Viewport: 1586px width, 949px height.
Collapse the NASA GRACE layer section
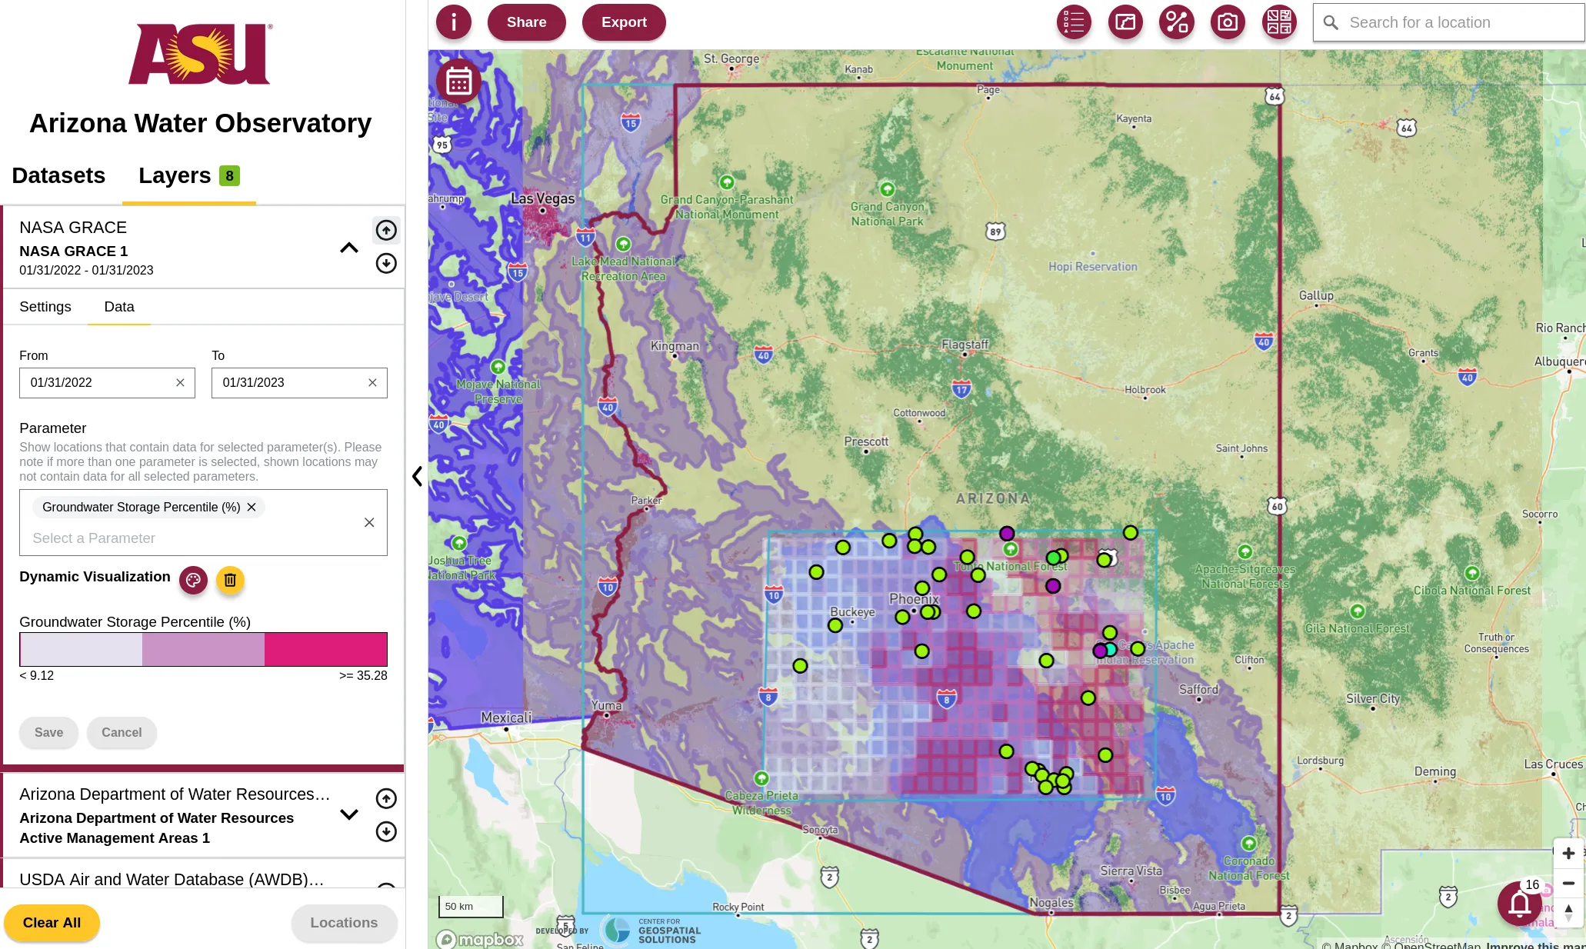[x=349, y=248]
